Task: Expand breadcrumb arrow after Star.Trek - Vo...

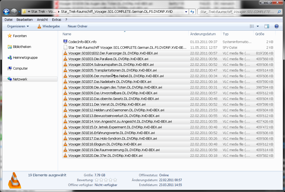Action: (59, 12)
